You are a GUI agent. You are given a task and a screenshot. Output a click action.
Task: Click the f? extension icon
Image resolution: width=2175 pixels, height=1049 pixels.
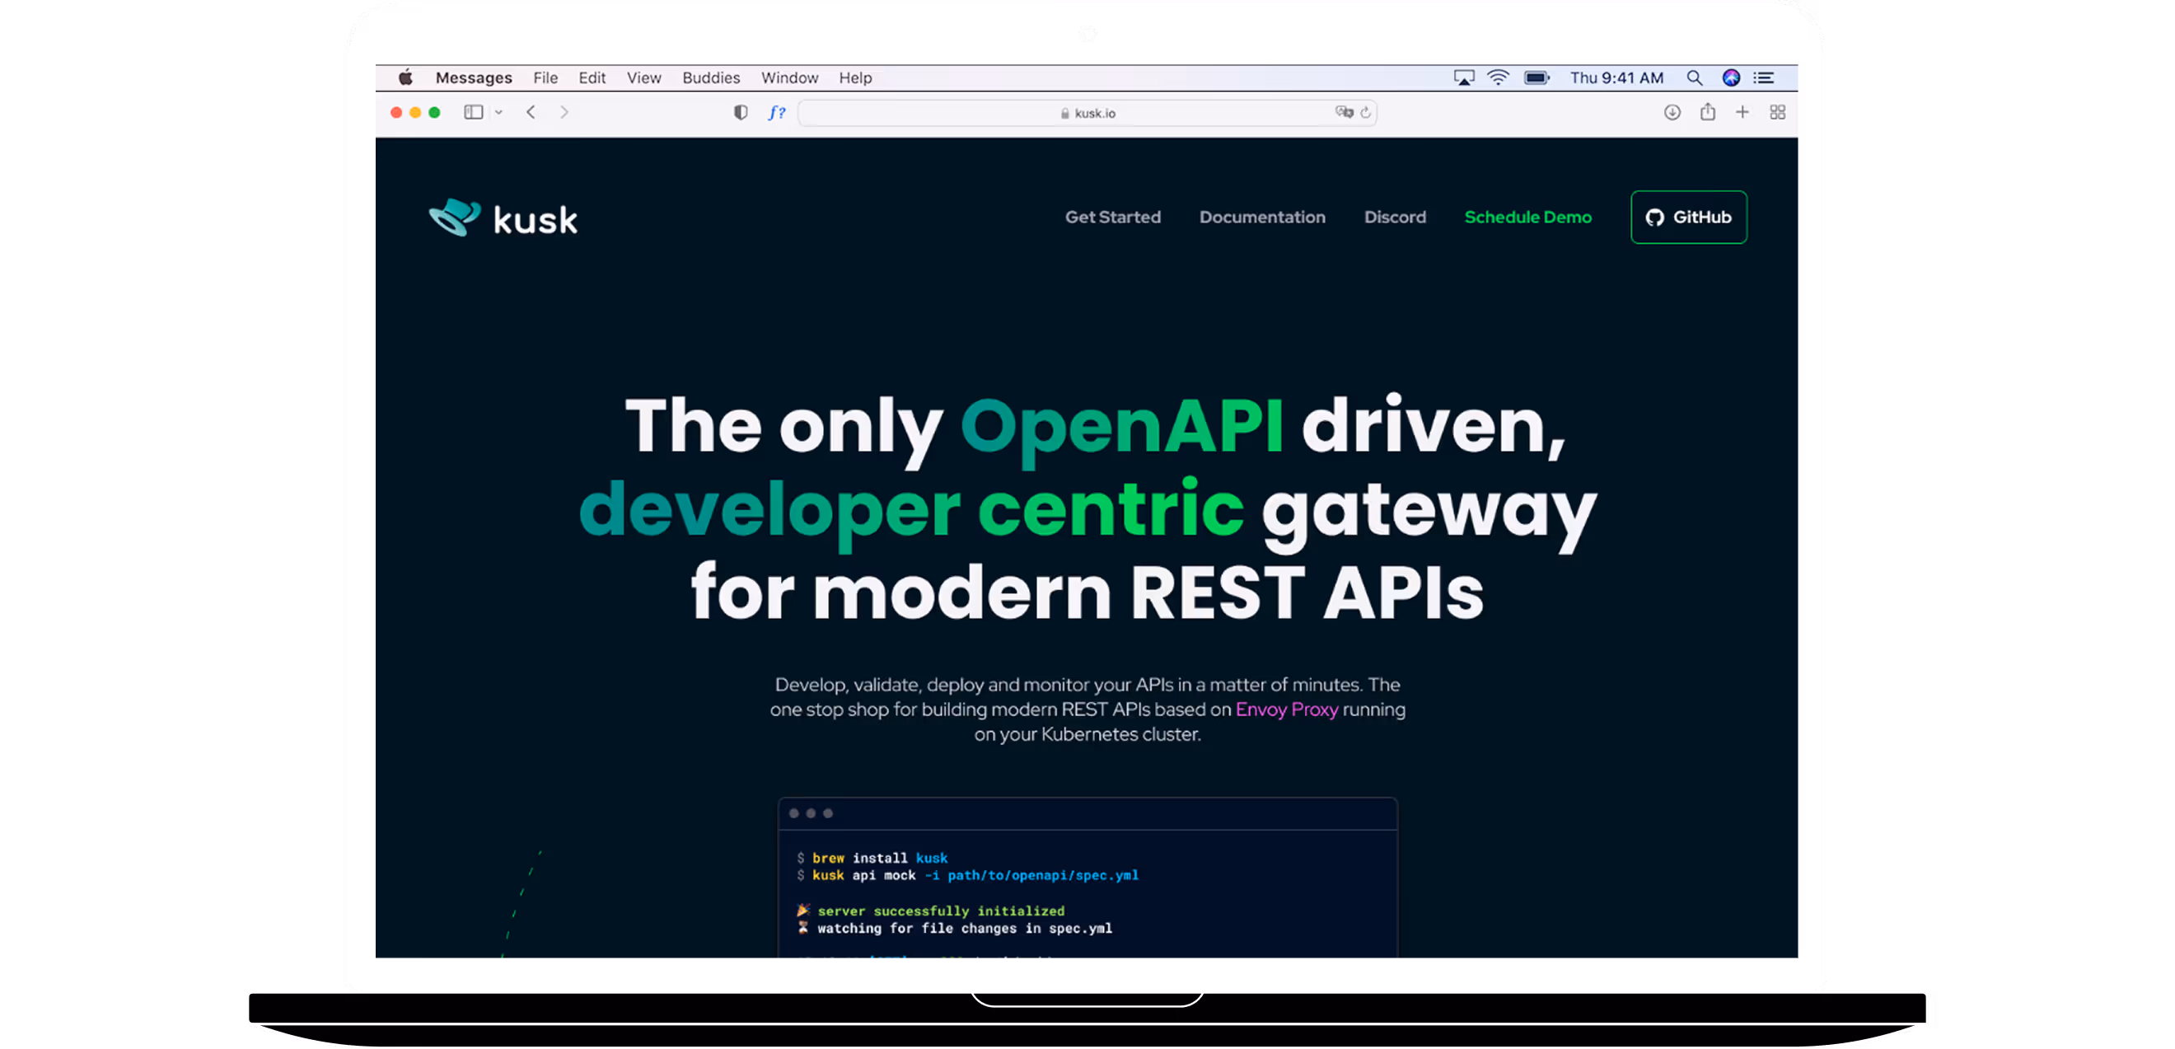point(777,112)
